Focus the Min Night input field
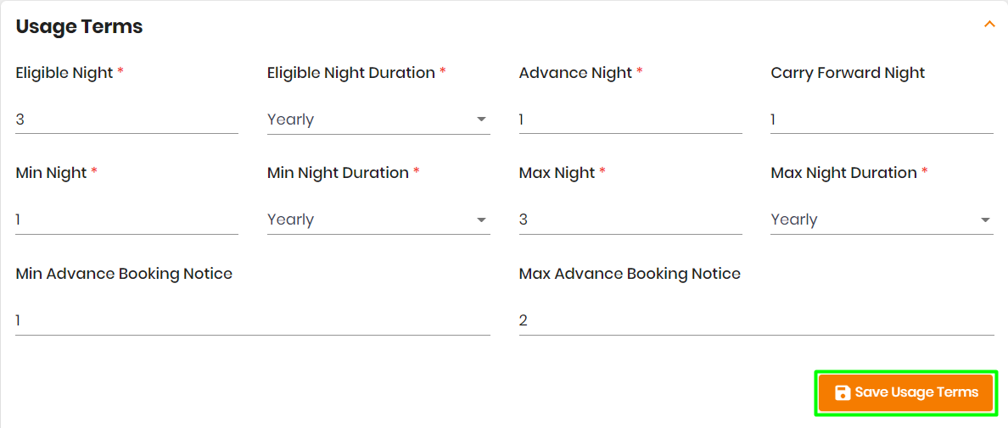 pos(126,220)
